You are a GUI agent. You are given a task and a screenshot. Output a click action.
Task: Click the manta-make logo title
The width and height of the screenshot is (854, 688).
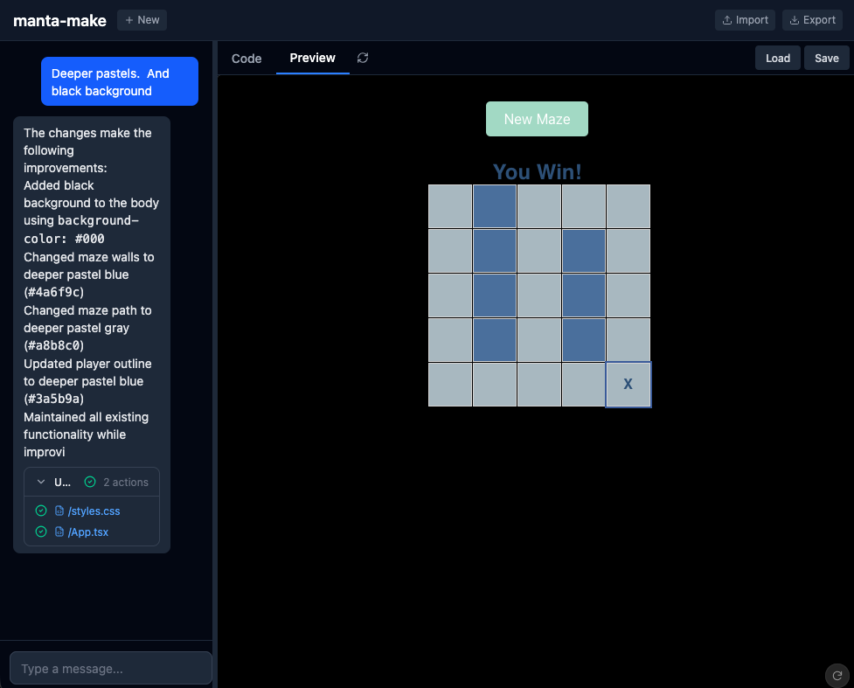click(59, 20)
